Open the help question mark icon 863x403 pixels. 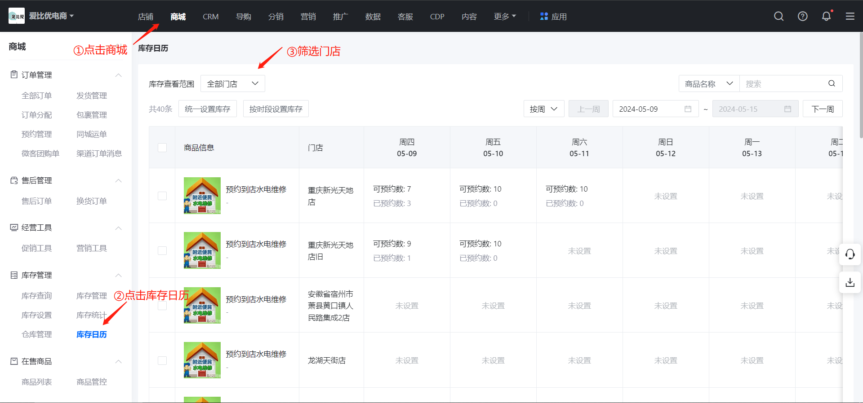[x=802, y=16]
